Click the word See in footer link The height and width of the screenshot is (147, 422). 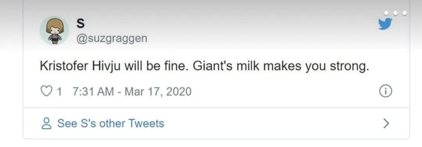point(67,123)
